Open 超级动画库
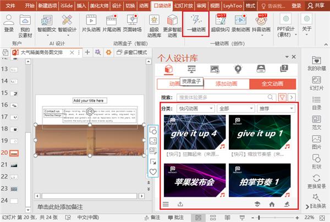This screenshot has height=222, width=330. click(154, 26)
